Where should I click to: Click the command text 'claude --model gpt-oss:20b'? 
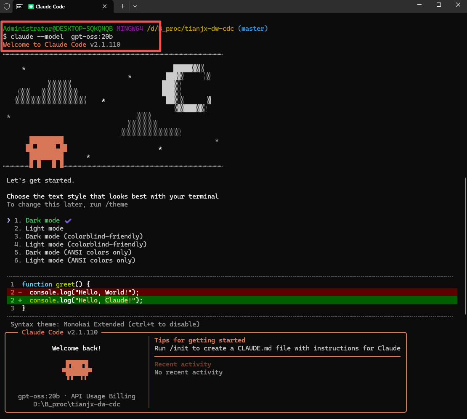pyautogui.click(x=62, y=37)
